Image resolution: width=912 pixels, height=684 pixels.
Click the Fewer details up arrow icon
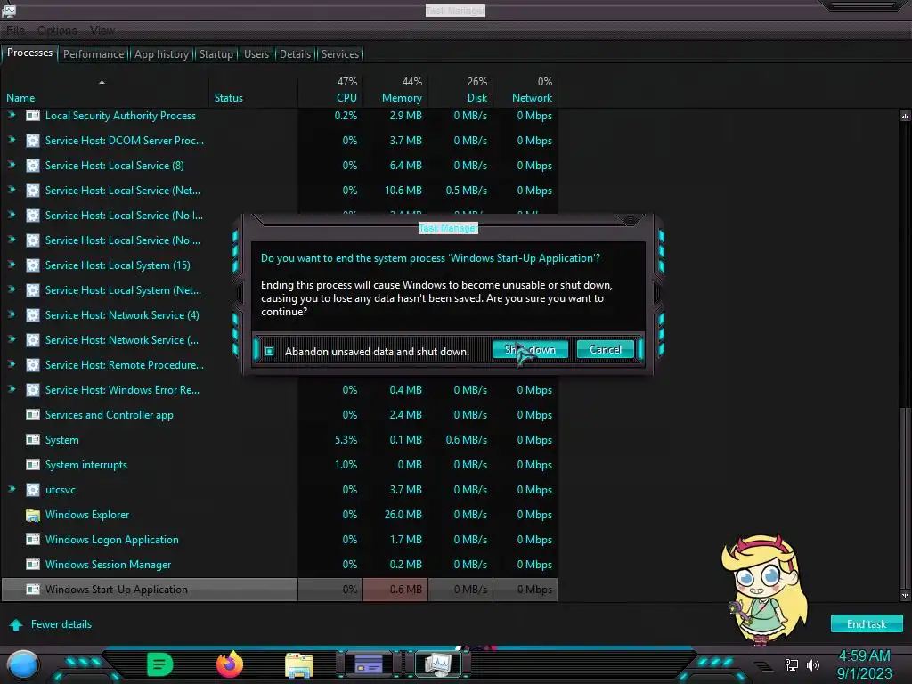[x=16, y=624]
